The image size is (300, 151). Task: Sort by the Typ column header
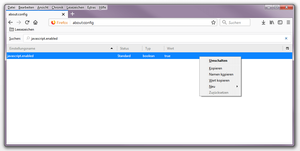153,48
